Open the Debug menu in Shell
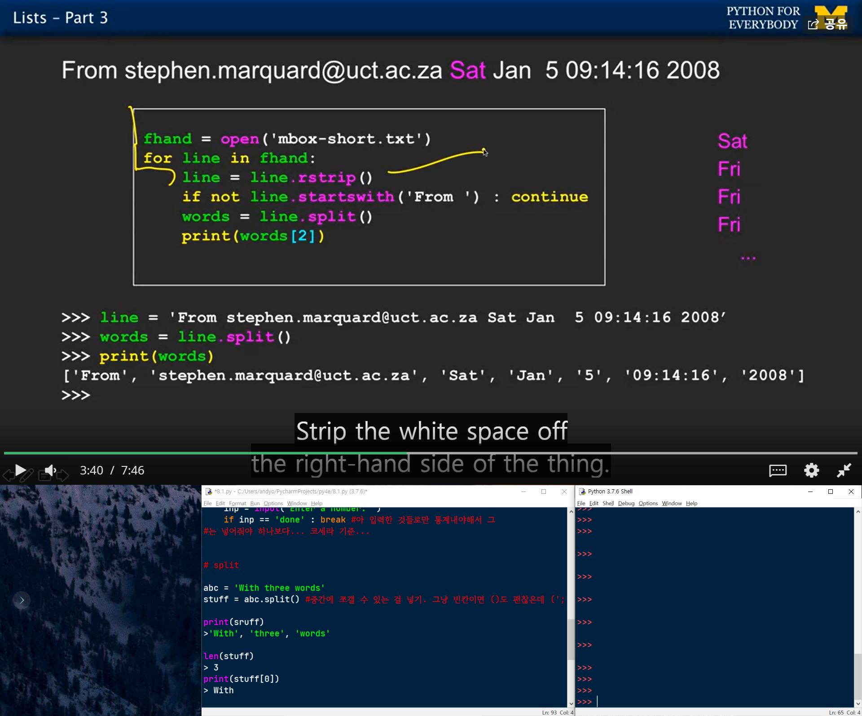Screen dimensions: 862x716 [x=626, y=503]
